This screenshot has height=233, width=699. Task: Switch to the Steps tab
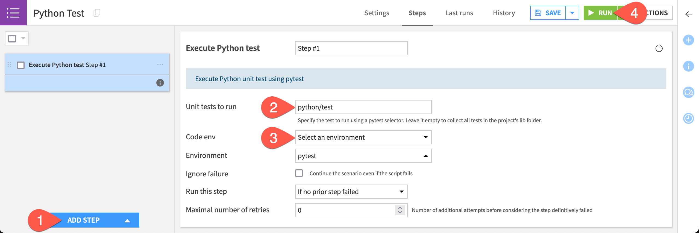tap(417, 13)
